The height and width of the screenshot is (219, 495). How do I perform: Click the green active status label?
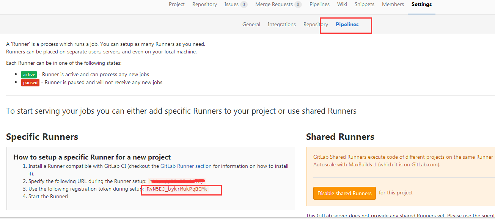[x=29, y=75]
